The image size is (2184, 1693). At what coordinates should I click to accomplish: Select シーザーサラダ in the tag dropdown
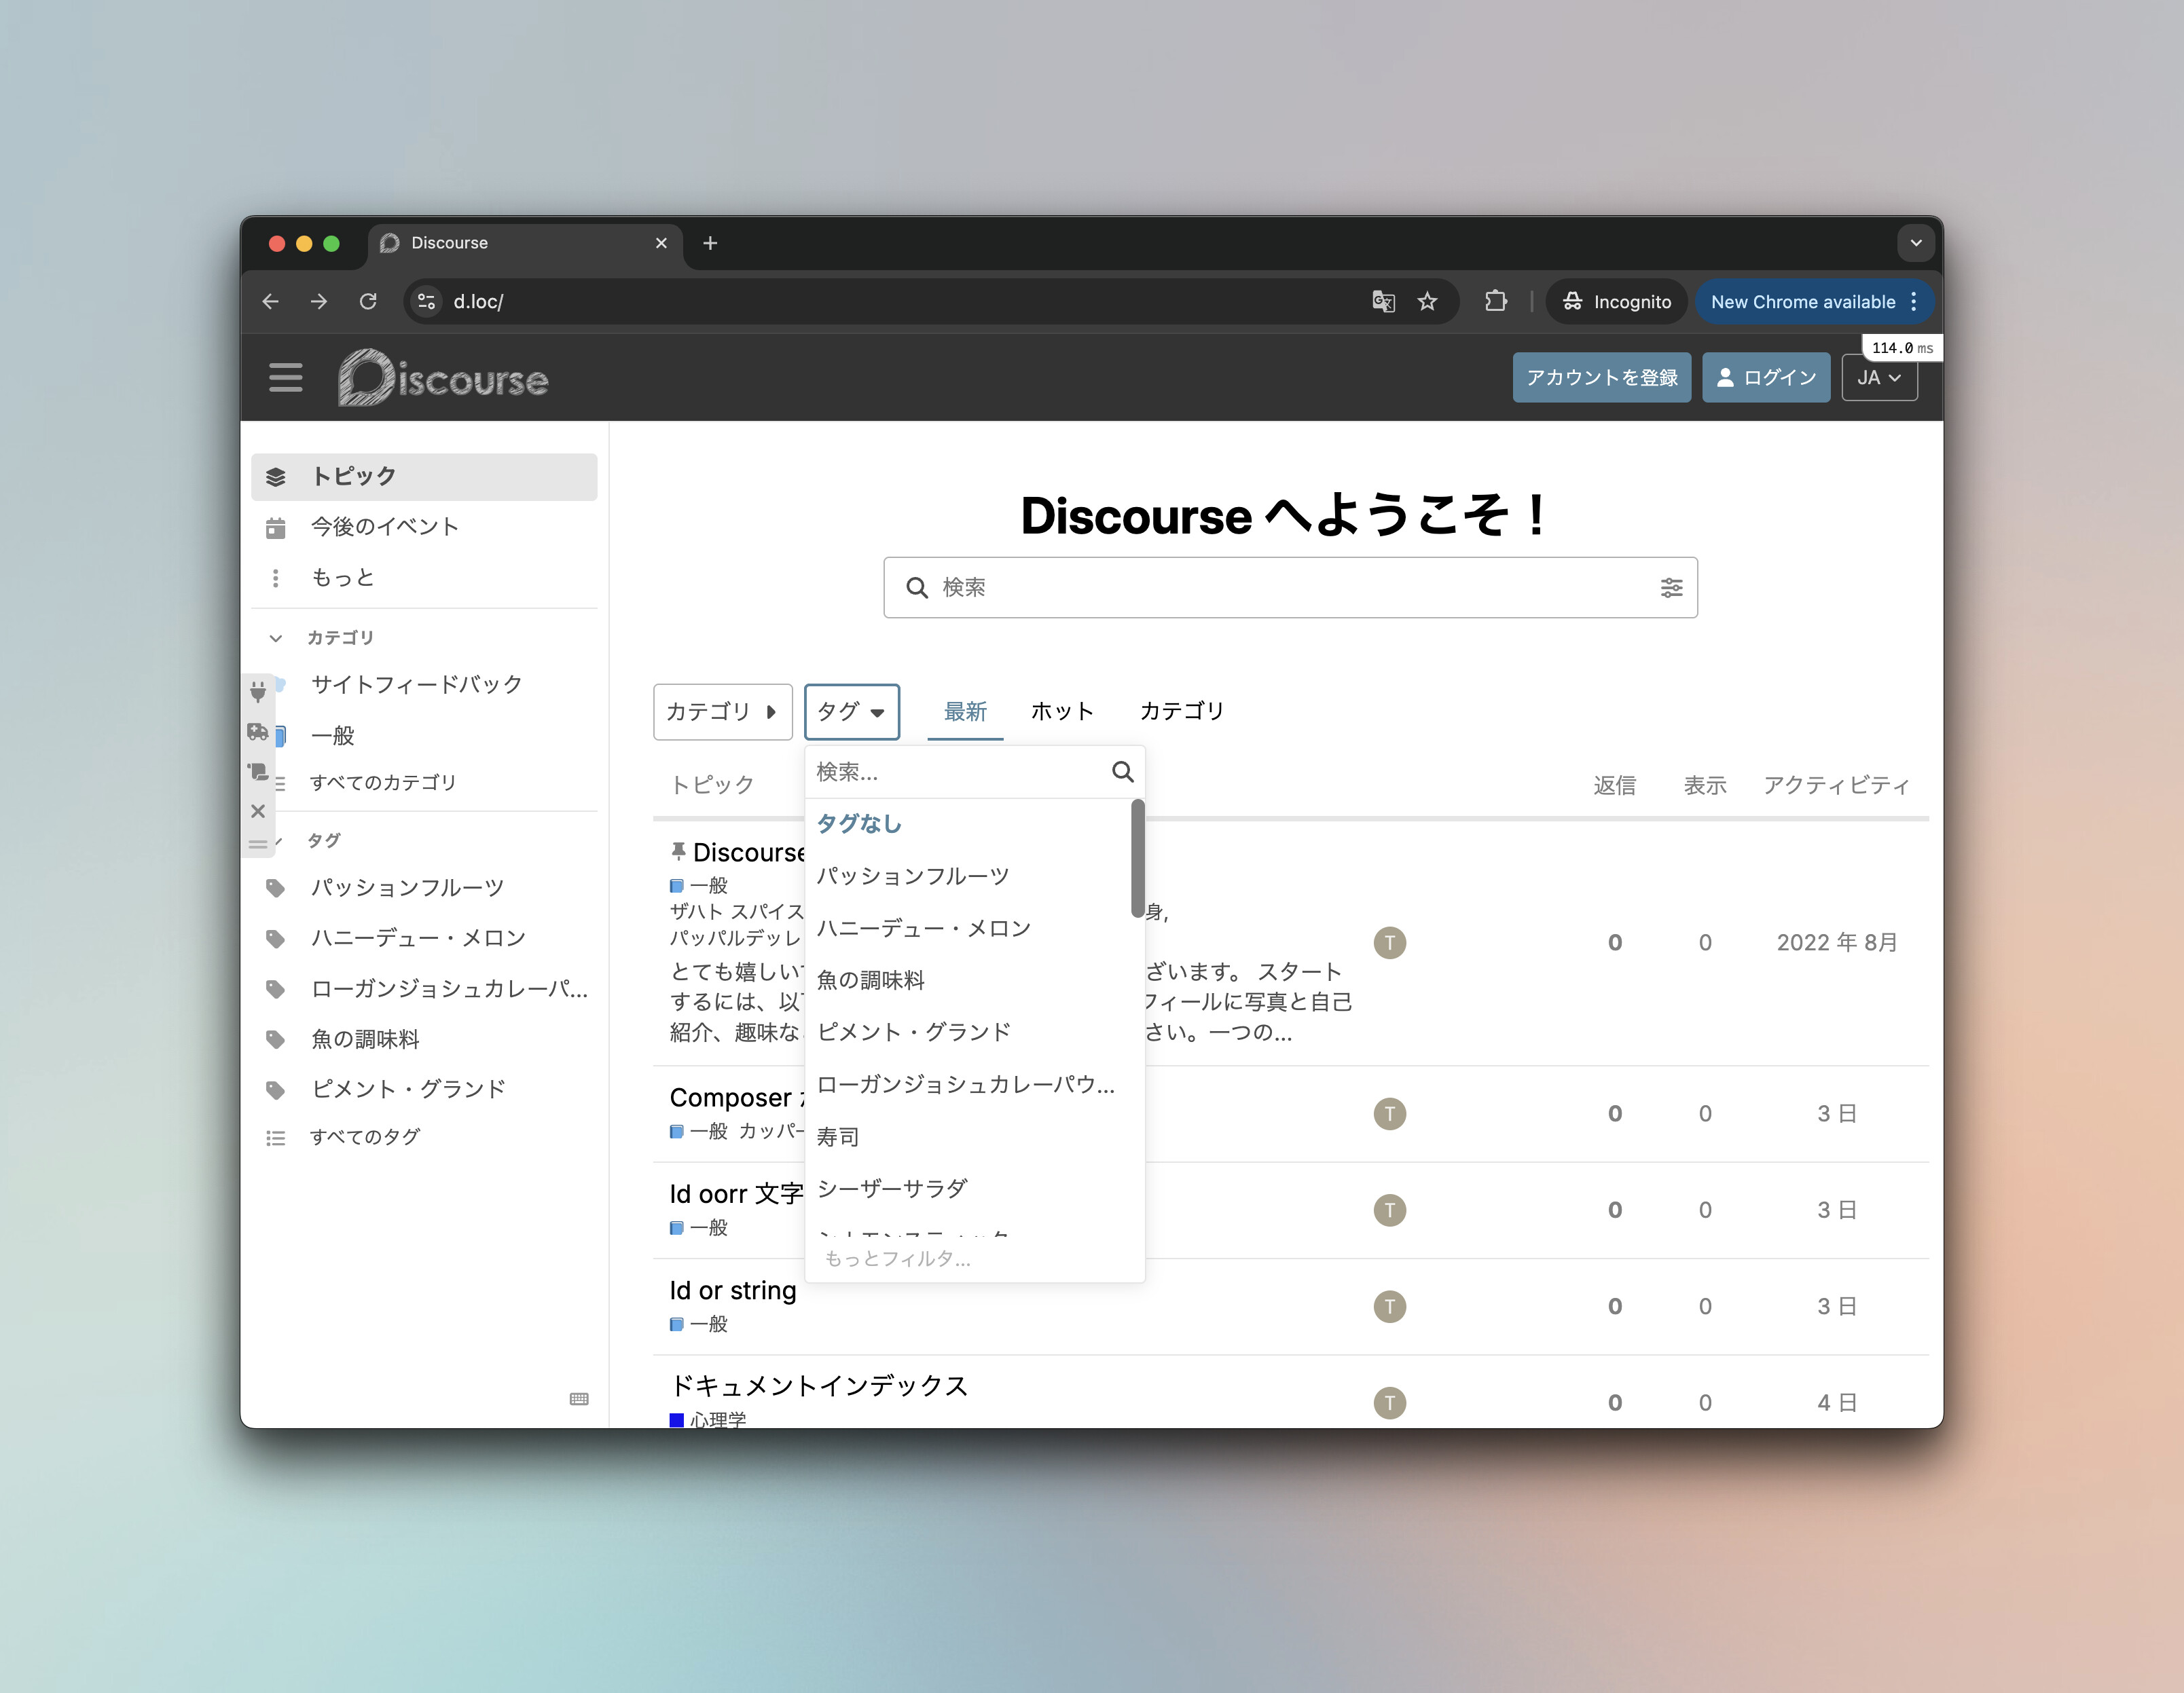click(968, 1189)
